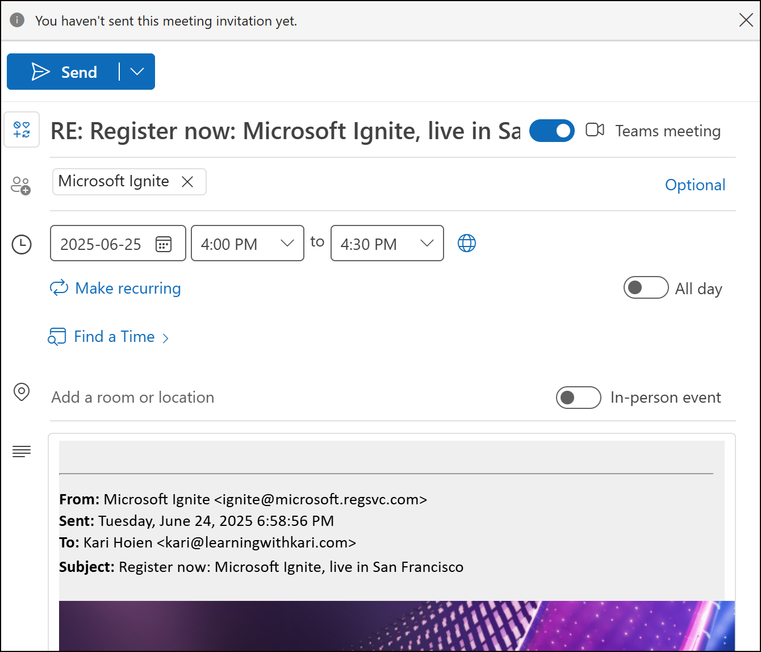Image resolution: width=761 pixels, height=652 pixels.
Task: Open the Find a Time link
Action: coord(109,337)
